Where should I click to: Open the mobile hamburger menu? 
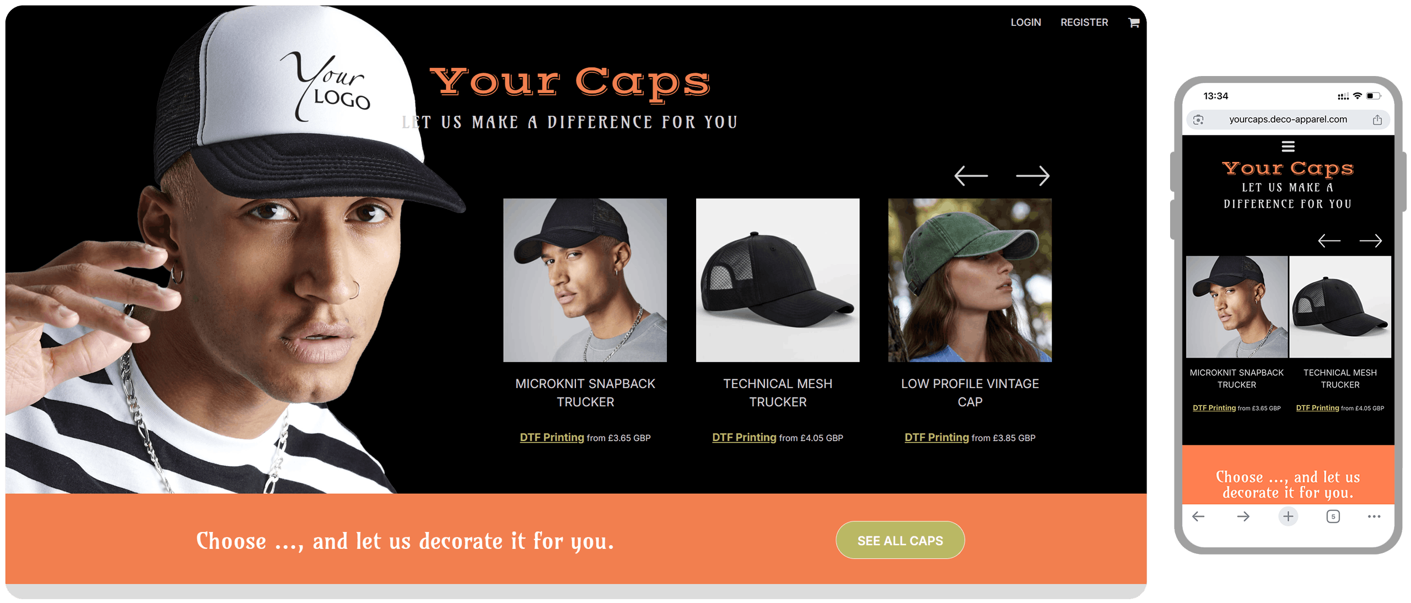[x=1288, y=147]
